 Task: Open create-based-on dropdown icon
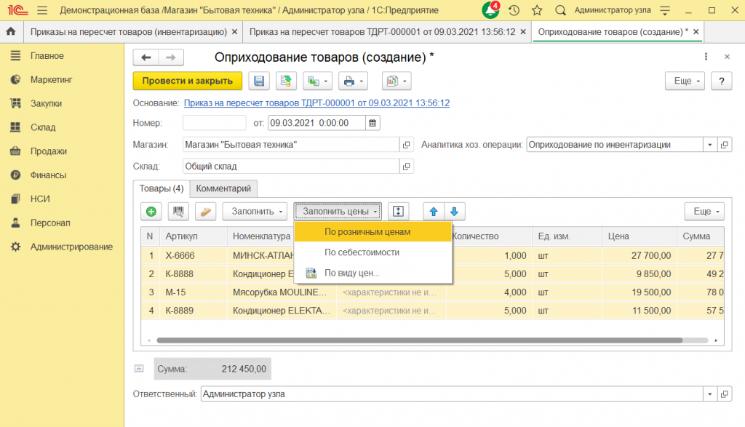pos(317,81)
